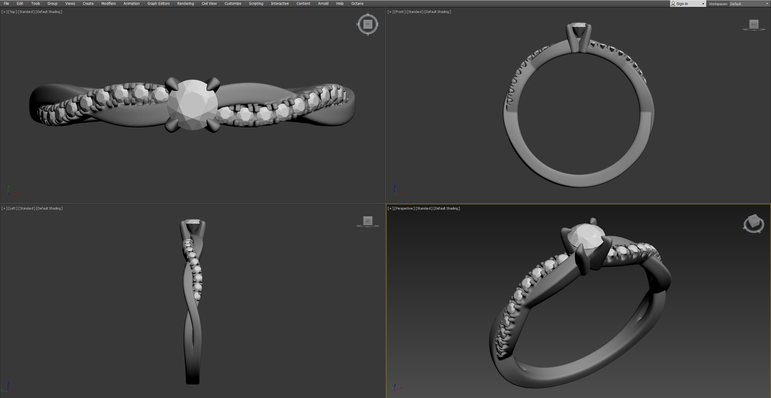Click the TOP face of the Top viewport ViewCube
This screenshot has width=771, height=398.
(x=368, y=24)
